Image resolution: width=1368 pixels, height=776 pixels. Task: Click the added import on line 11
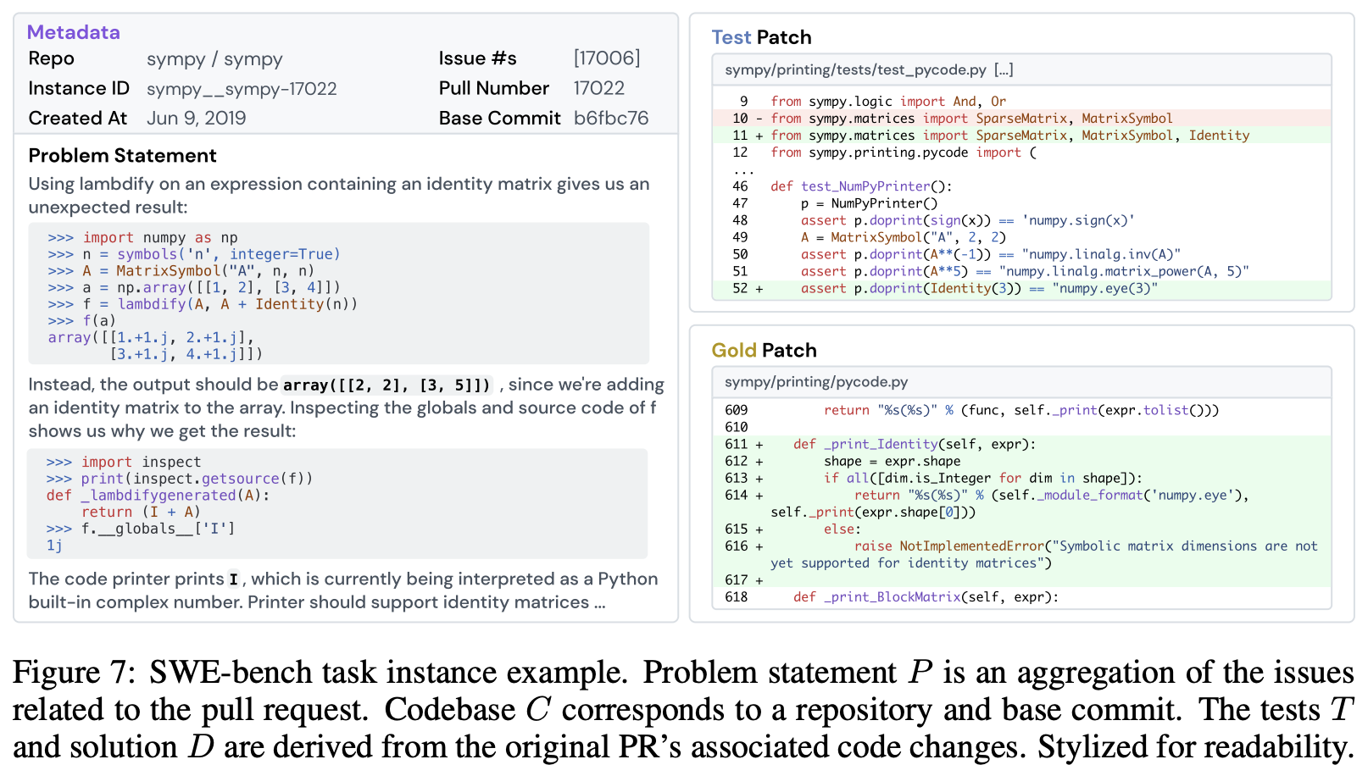pos(1009,136)
